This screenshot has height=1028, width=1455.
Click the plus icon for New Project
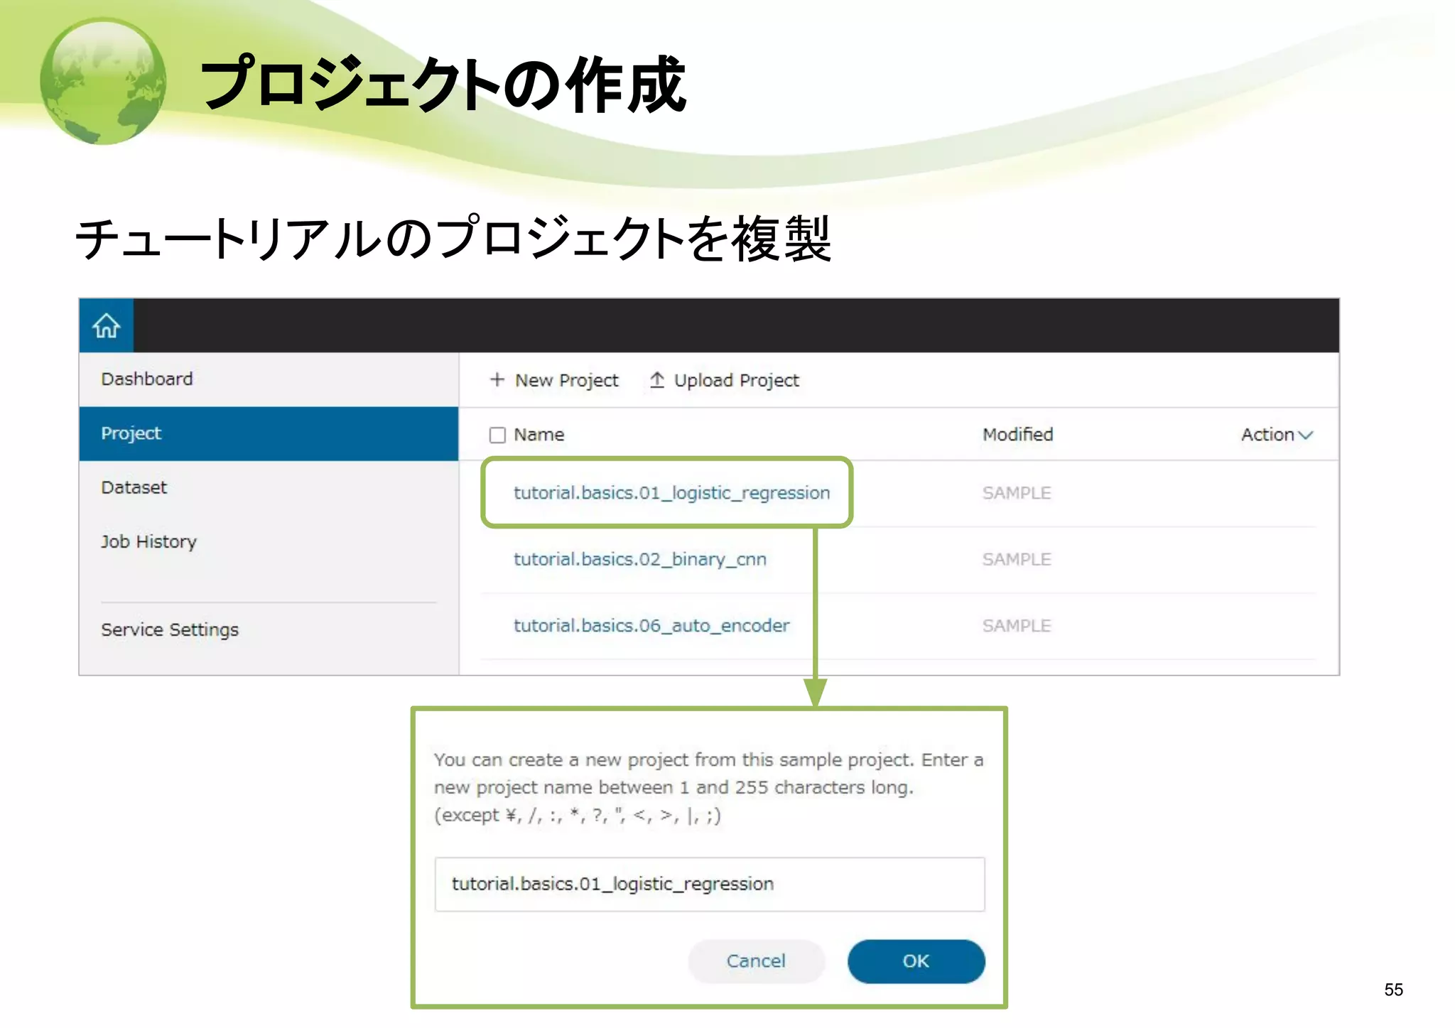pos(497,380)
